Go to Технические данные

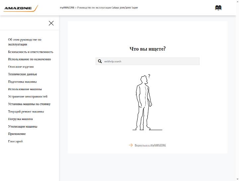[x=23, y=74]
